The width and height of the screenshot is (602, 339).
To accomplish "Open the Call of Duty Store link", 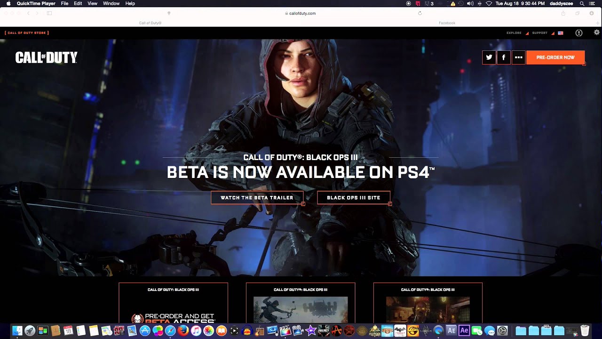I will 27,33.
